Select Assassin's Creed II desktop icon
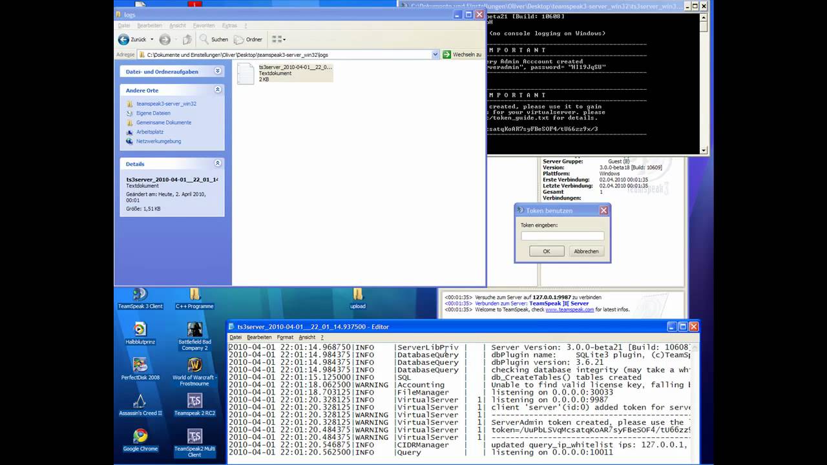This screenshot has height=465, width=827. (x=140, y=404)
